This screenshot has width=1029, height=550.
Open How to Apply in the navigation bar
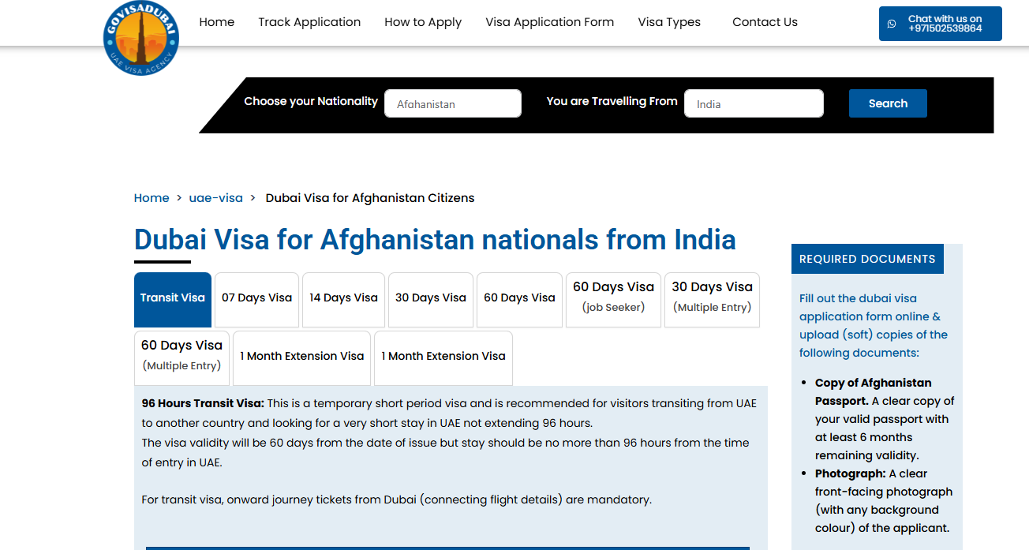(x=423, y=22)
